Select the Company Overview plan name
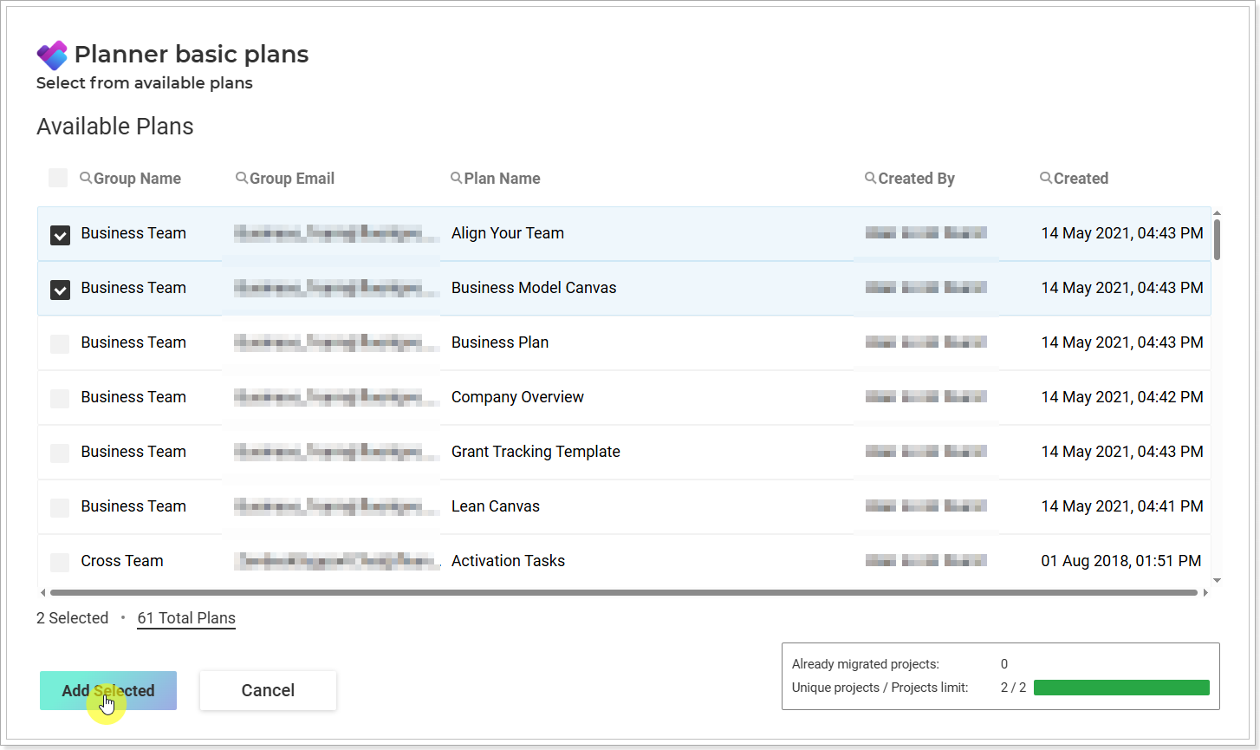Viewport: 1260px width, 750px height. [x=517, y=397]
